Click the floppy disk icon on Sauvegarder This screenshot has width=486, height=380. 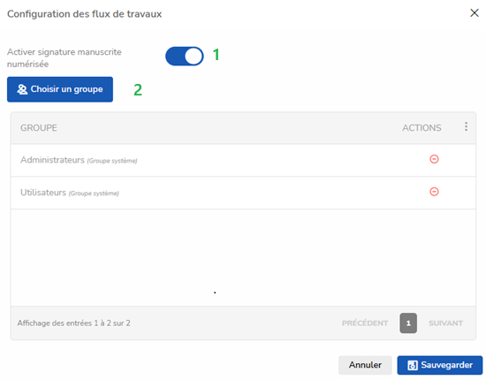413,365
